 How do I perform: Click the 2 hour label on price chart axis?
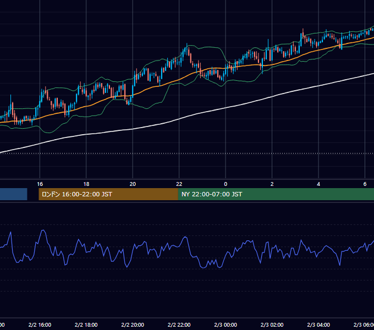pos(272,184)
